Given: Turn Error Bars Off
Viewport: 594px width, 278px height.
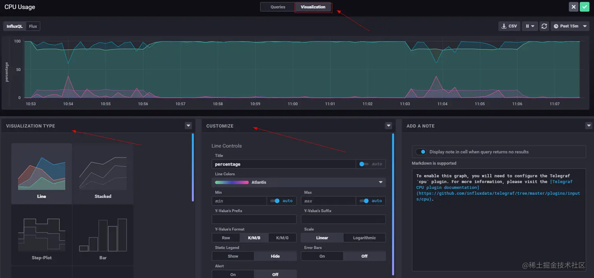Looking at the screenshot, I should tap(365, 256).
